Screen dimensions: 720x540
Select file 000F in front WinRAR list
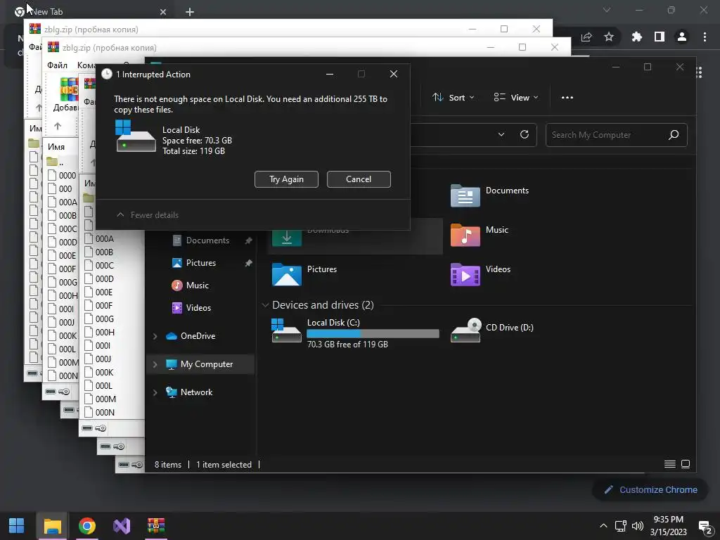click(104, 305)
